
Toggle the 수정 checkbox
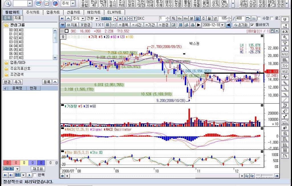coord(259,19)
